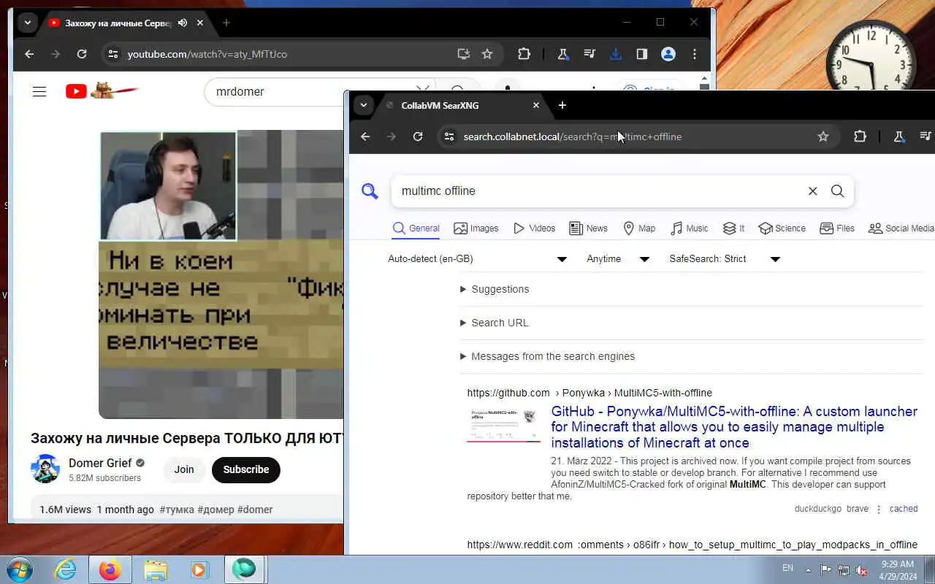Select the General search category
Image resolution: width=935 pixels, height=584 pixels.
[x=416, y=228]
